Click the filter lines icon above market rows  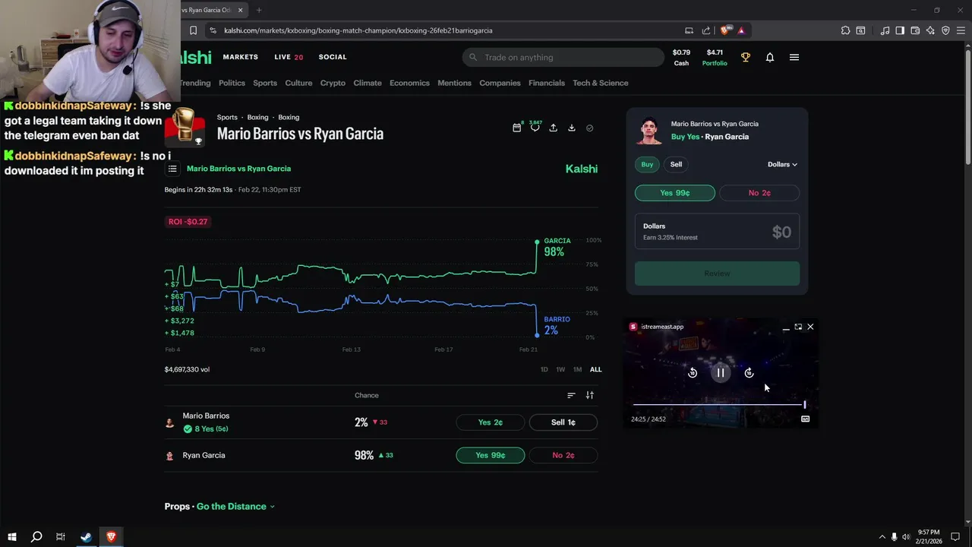(x=571, y=395)
